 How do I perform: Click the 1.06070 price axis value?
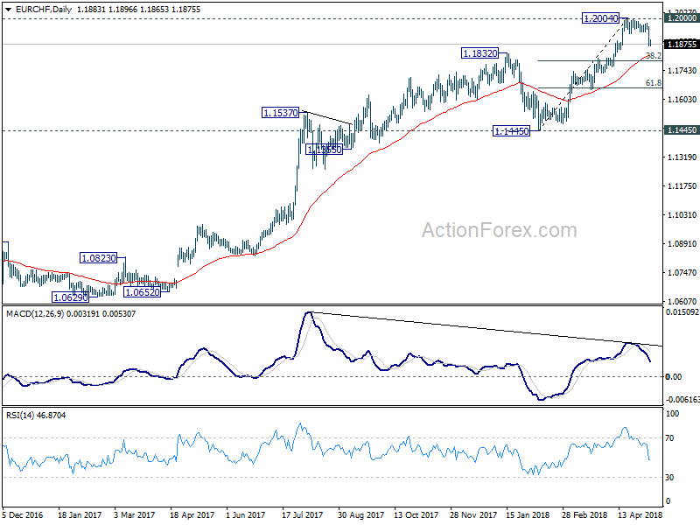tap(682, 301)
